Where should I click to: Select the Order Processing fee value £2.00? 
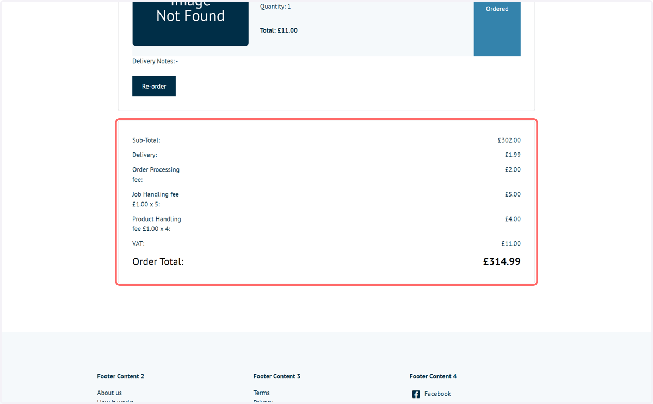(x=513, y=169)
